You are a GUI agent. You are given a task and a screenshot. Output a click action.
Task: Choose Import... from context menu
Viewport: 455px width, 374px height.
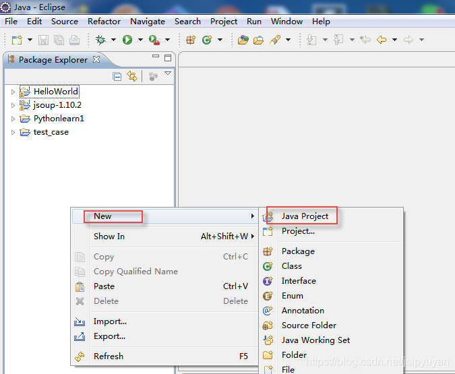(x=164, y=321)
